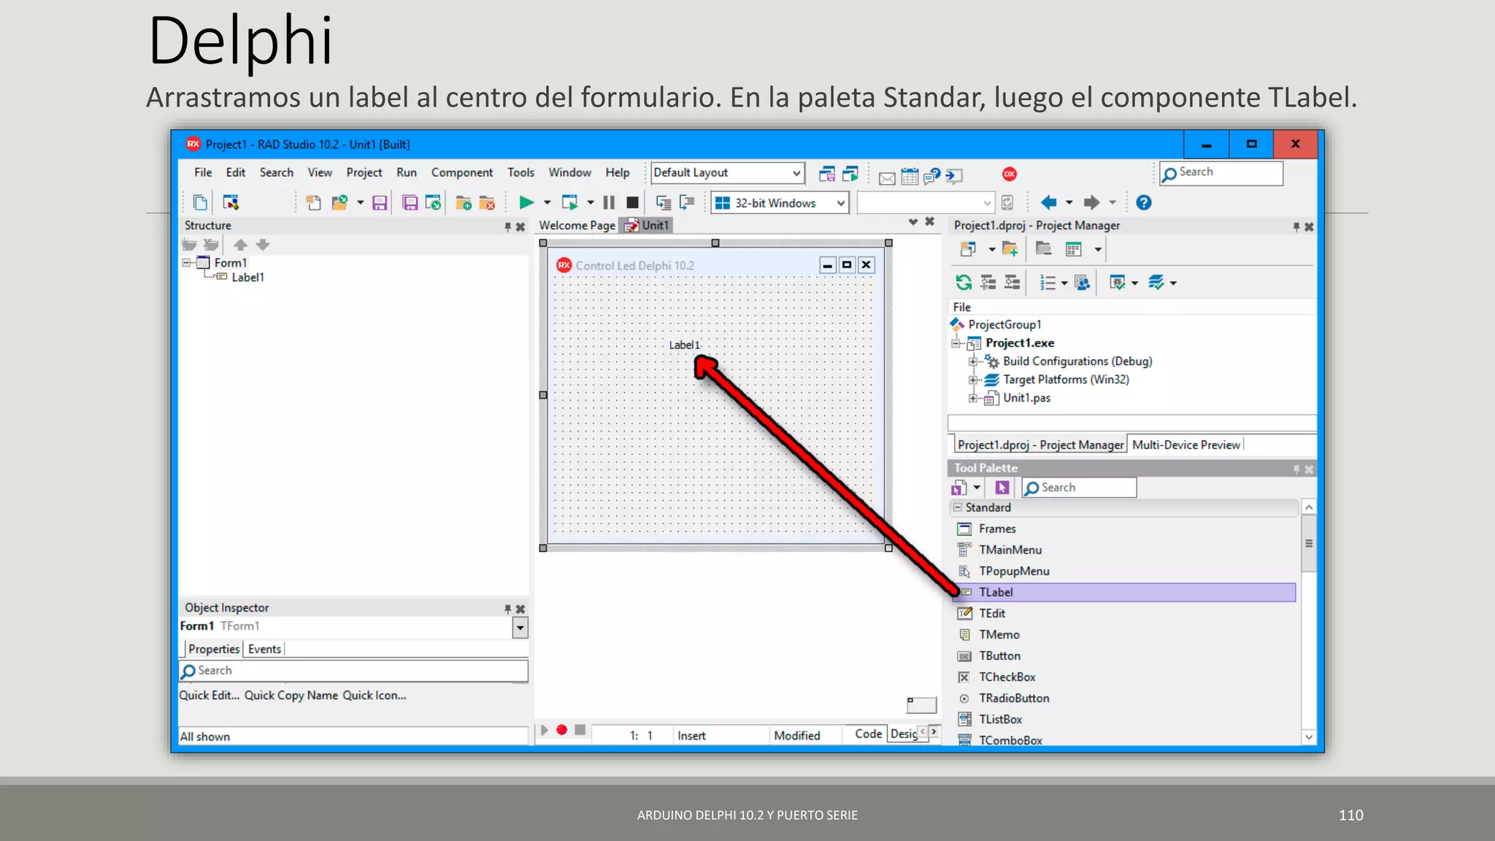Open the Object Inspector component selector dropdown

pyautogui.click(x=520, y=627)
